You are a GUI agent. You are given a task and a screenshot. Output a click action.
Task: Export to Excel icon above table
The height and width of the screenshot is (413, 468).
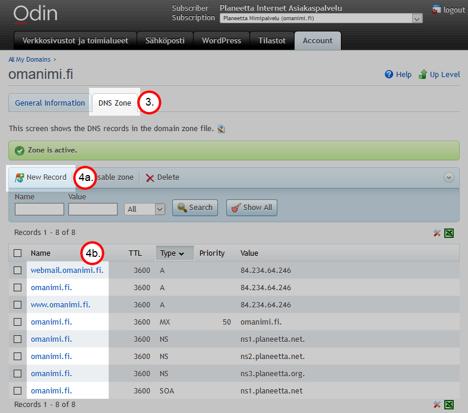pos(449,233)
